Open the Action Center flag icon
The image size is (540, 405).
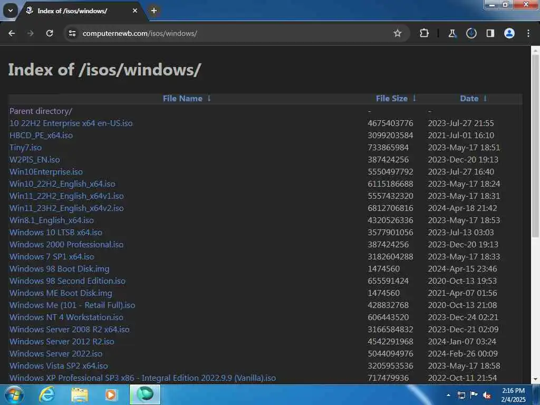point(474,395)
